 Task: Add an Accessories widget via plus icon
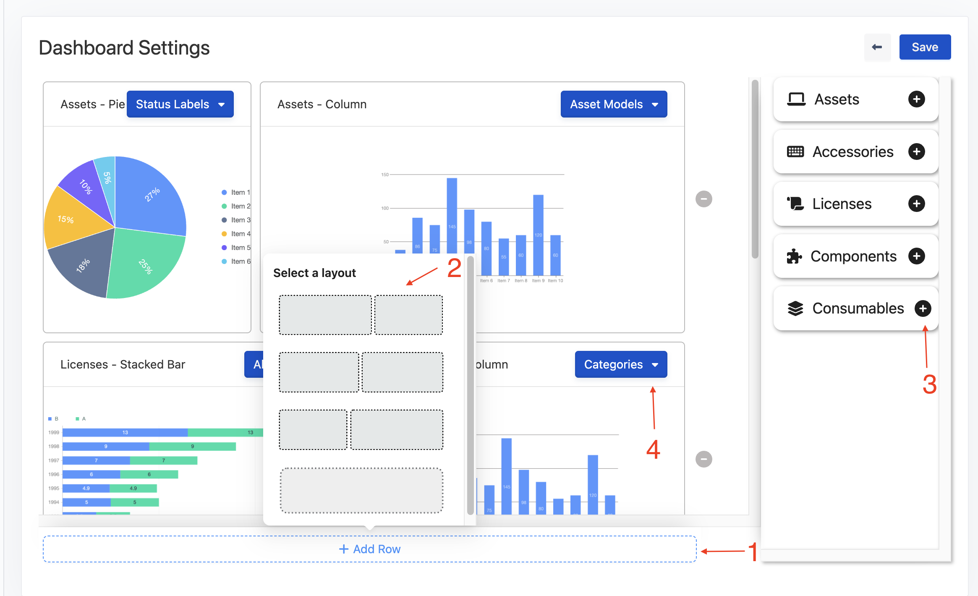[916, 152]
